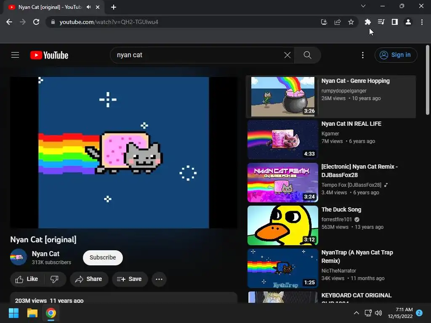Expand description showing 203M views
The height and width of the screenshot is (323, 431).
pos(124,298)
